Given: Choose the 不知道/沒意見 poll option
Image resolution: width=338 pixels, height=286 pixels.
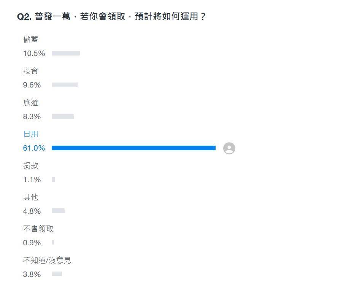Looking at the screenshot, I should (47, 260).
